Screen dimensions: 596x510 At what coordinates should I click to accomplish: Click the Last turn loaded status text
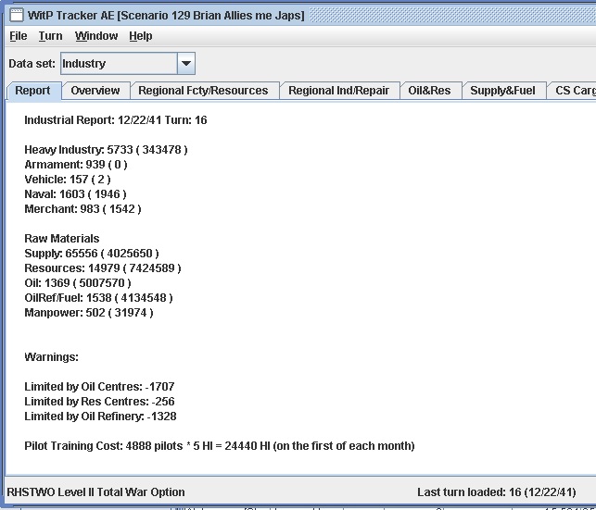497,492
